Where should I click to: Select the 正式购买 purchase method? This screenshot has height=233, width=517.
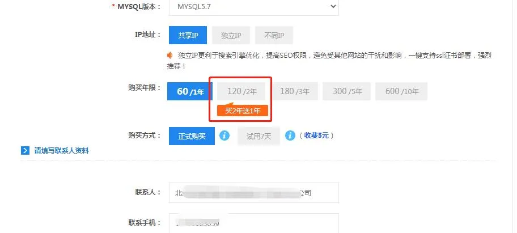192,136
